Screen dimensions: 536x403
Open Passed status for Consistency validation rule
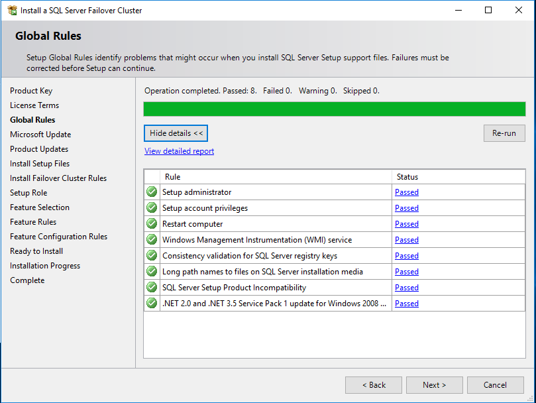coord(406,256)
